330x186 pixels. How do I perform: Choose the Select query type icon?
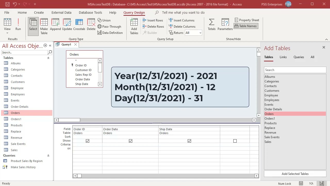pyautogui.click(x=33, y=26)
